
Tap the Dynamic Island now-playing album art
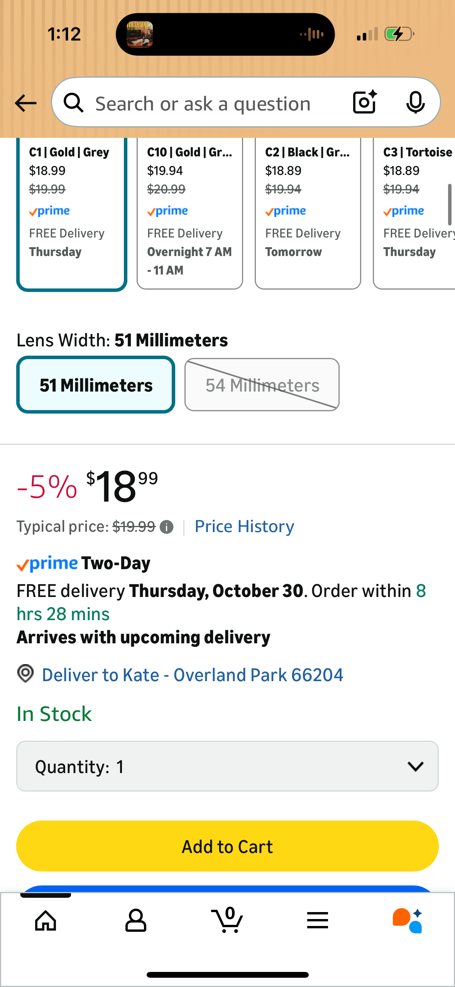(x=140, y=34)
